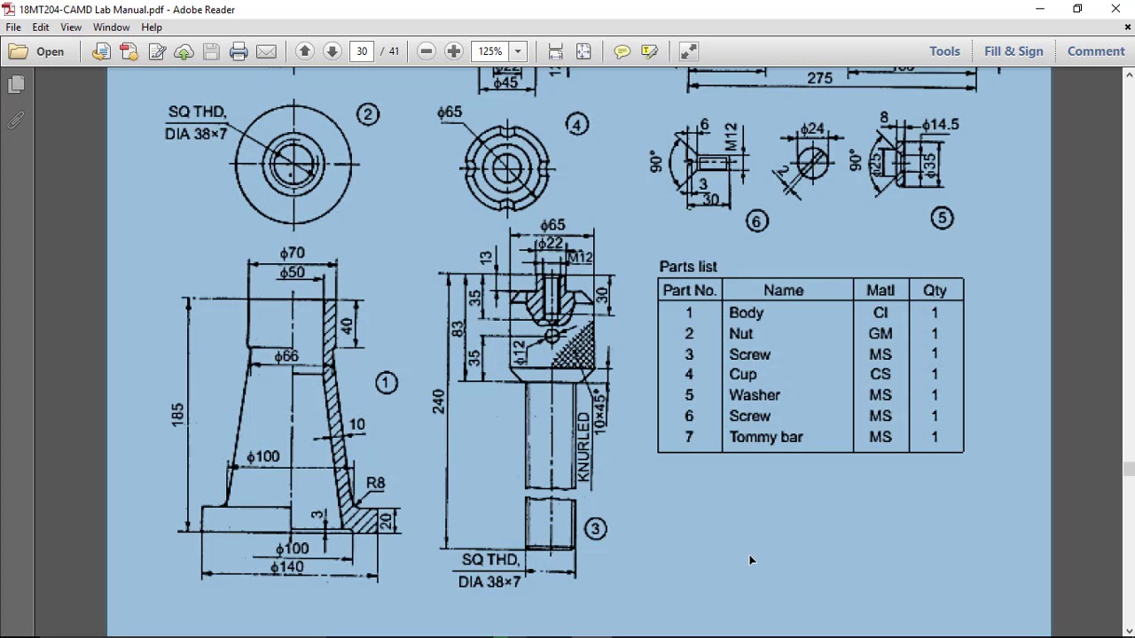Click "Washer" in the parts list

point(755,395)
